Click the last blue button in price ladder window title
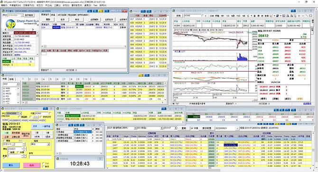Image resolution: width=318 pixels, height=172 pixels. pos(293,110)
